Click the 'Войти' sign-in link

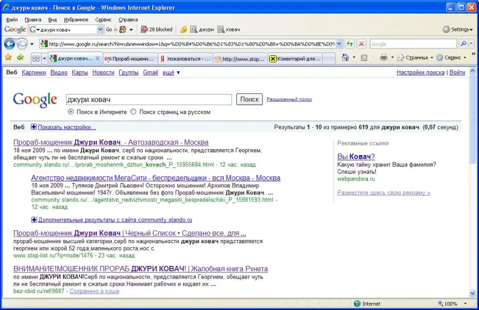tap(457, 73)
